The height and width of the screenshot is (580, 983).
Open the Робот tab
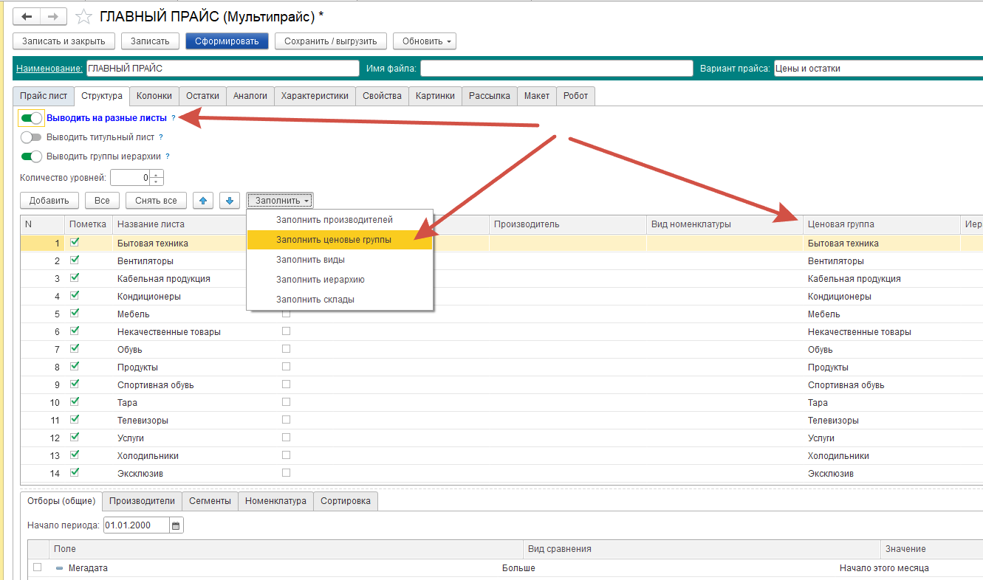coord(576,96)
